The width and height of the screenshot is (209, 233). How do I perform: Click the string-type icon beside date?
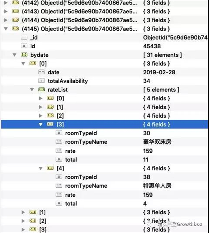coord(41,72)
